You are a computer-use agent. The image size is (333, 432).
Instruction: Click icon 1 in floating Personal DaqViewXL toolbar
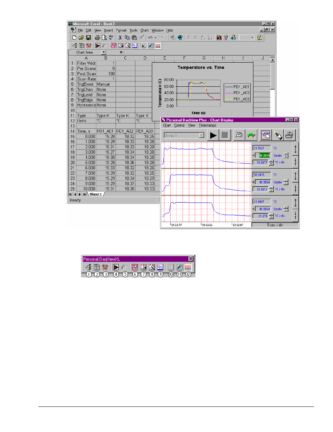(x=88, y=267)
